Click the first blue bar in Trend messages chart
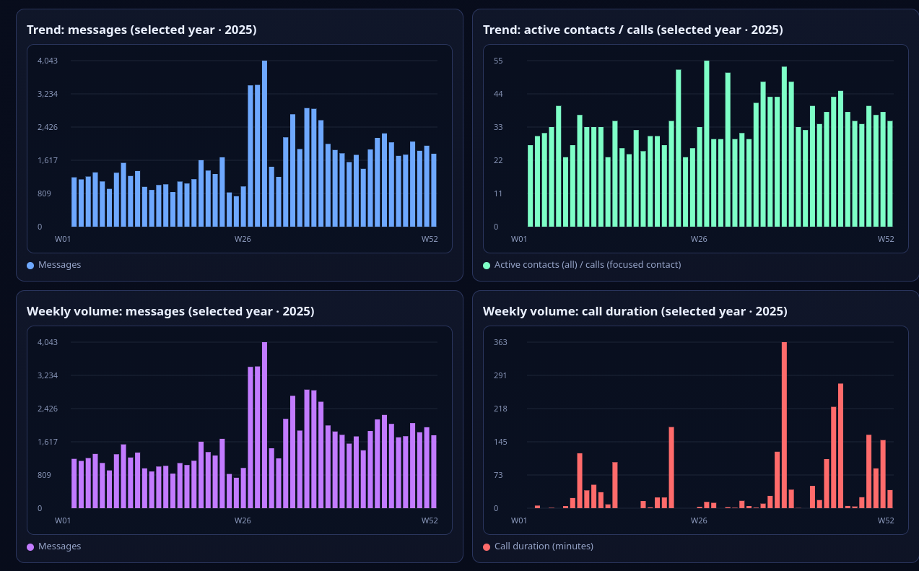This screenshot has width=919, height=571. [x=74, y=202]
